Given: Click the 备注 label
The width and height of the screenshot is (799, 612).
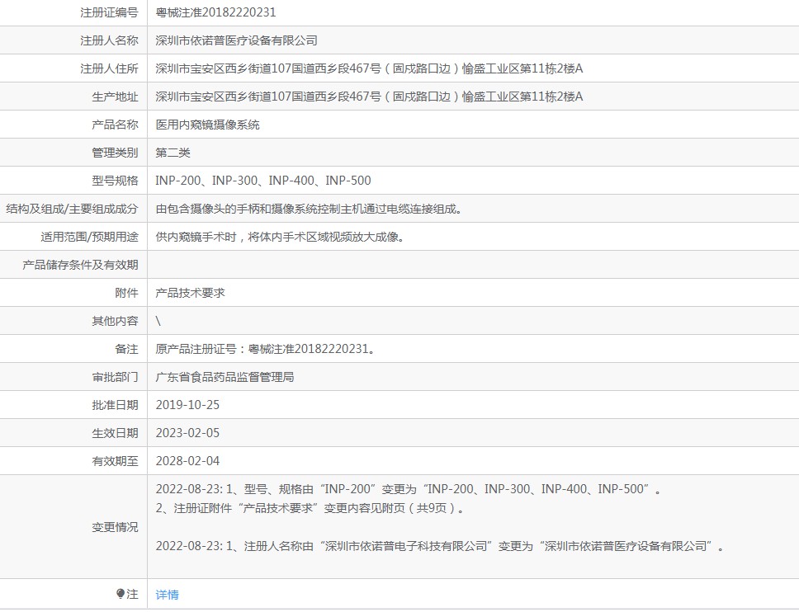Looking at the screenshot, I should tap(127, 349).
